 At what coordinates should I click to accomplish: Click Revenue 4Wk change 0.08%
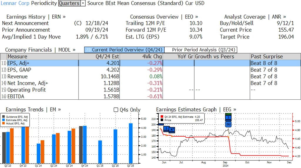coord(156,77)
